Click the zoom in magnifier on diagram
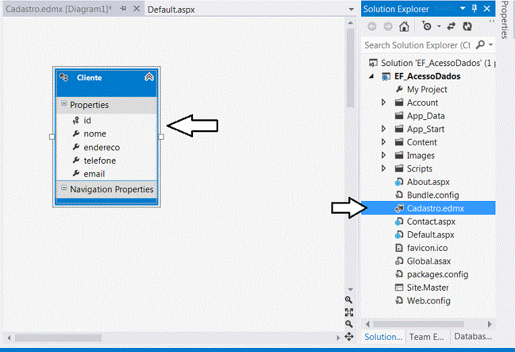The height and width of the screenshot is (352, 515). coord(348,299)
